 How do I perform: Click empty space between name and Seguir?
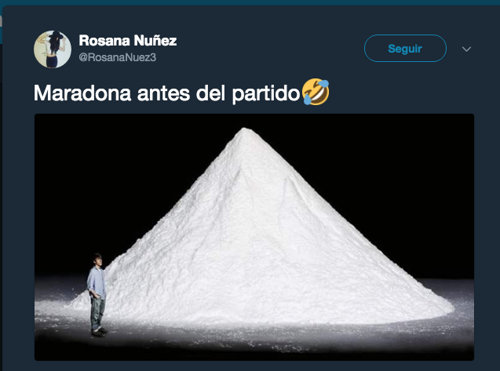click(271, 49)
